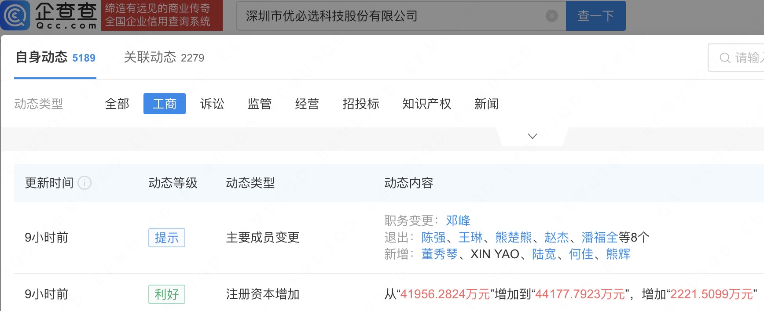The image size is (764, 311).
Task: Click the 企查查 brand name text
Action: click(66, 11)
